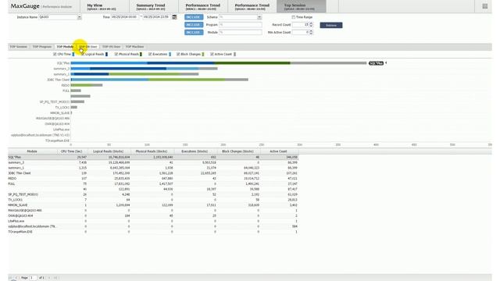Select the TOP Module sub-tab
The height and width of the screenshot is (281, 500).
click(x=65, y=47)
